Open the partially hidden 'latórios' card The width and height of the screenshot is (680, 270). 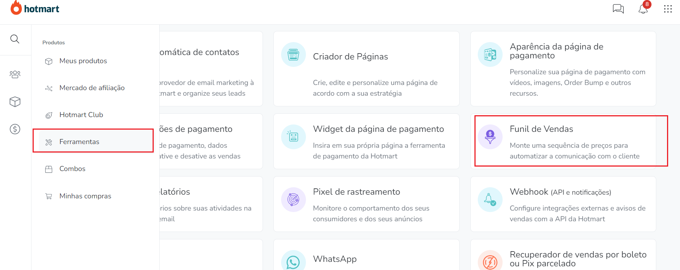[211, 204]
